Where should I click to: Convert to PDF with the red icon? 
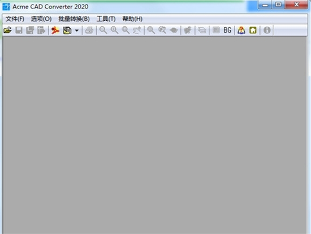(x=55, y=31)
